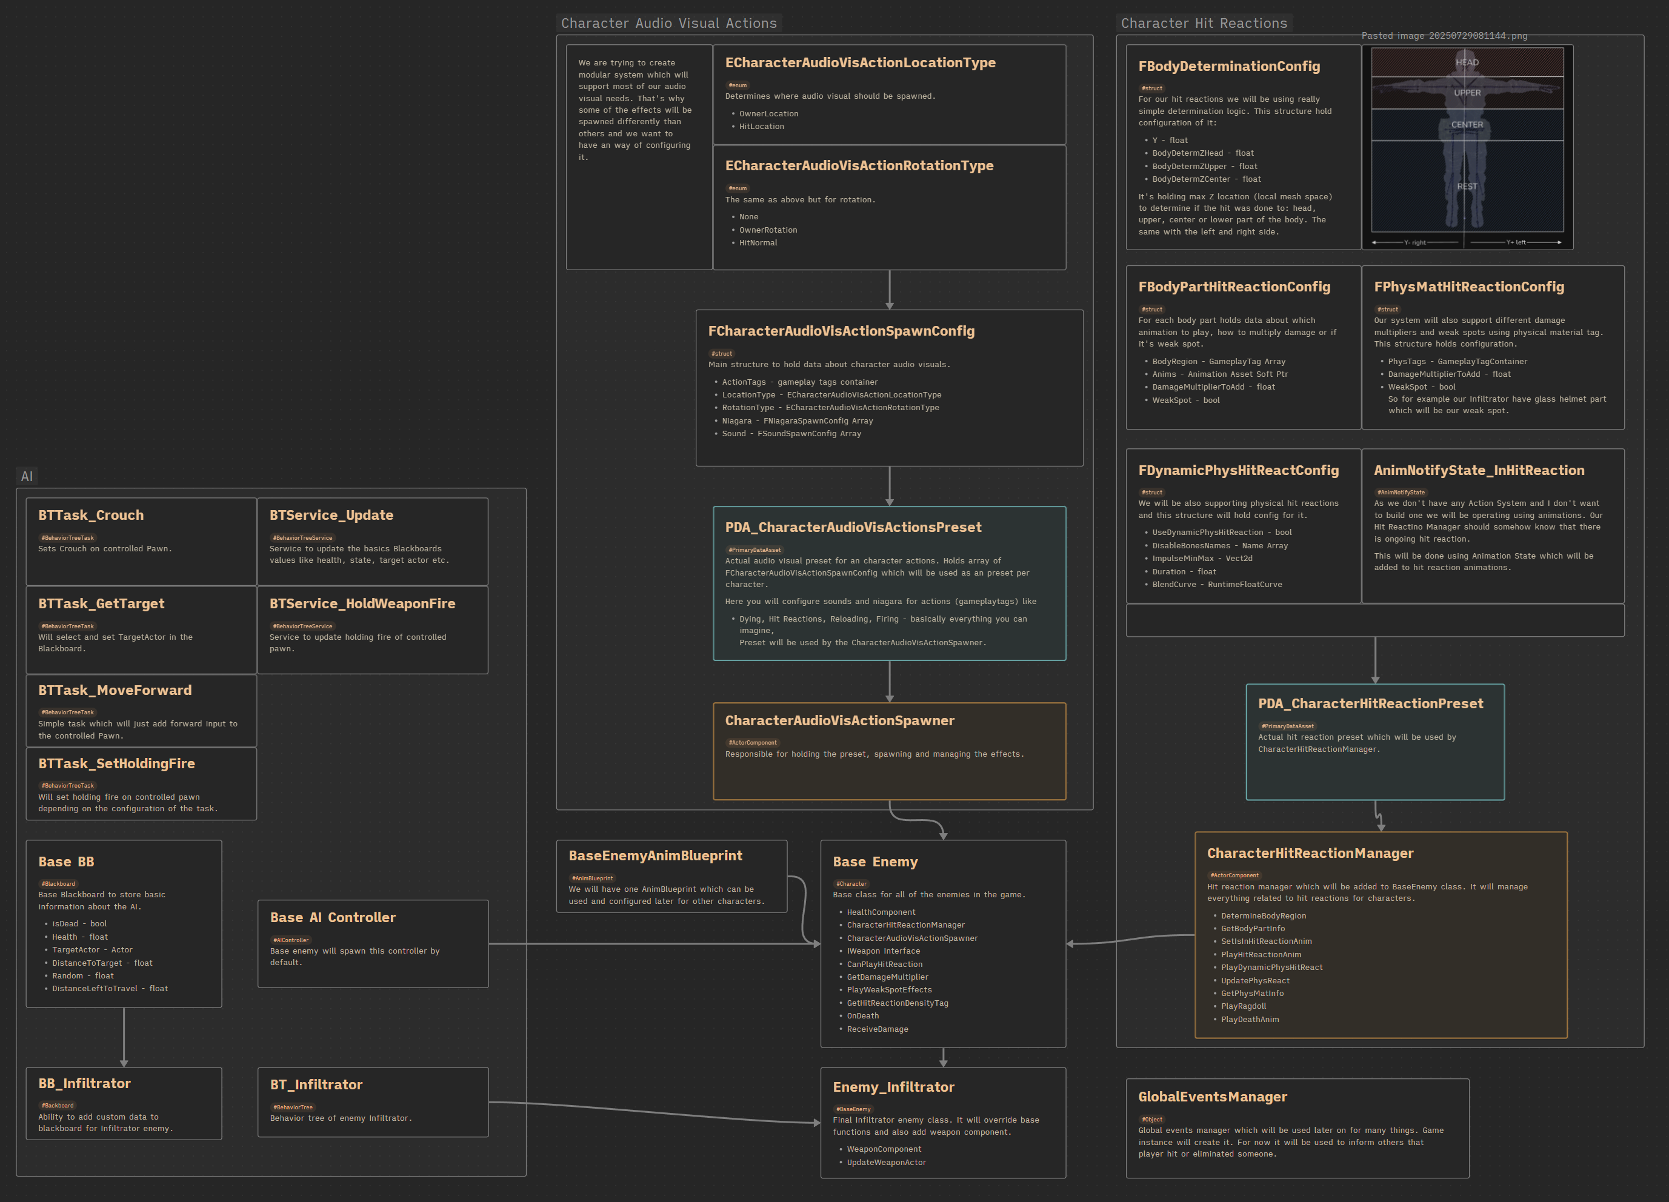Open the body regions pasted image thumbnail

[1467, 147]
